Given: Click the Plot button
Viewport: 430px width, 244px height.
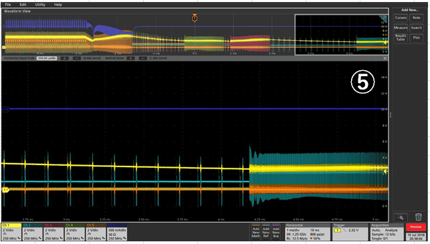Looking at the screenshot, I should pos(416,37).
